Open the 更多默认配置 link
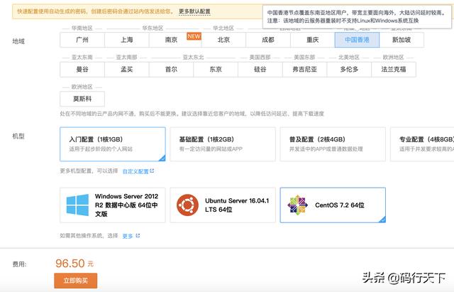454x292 pixels. (194, 11)
